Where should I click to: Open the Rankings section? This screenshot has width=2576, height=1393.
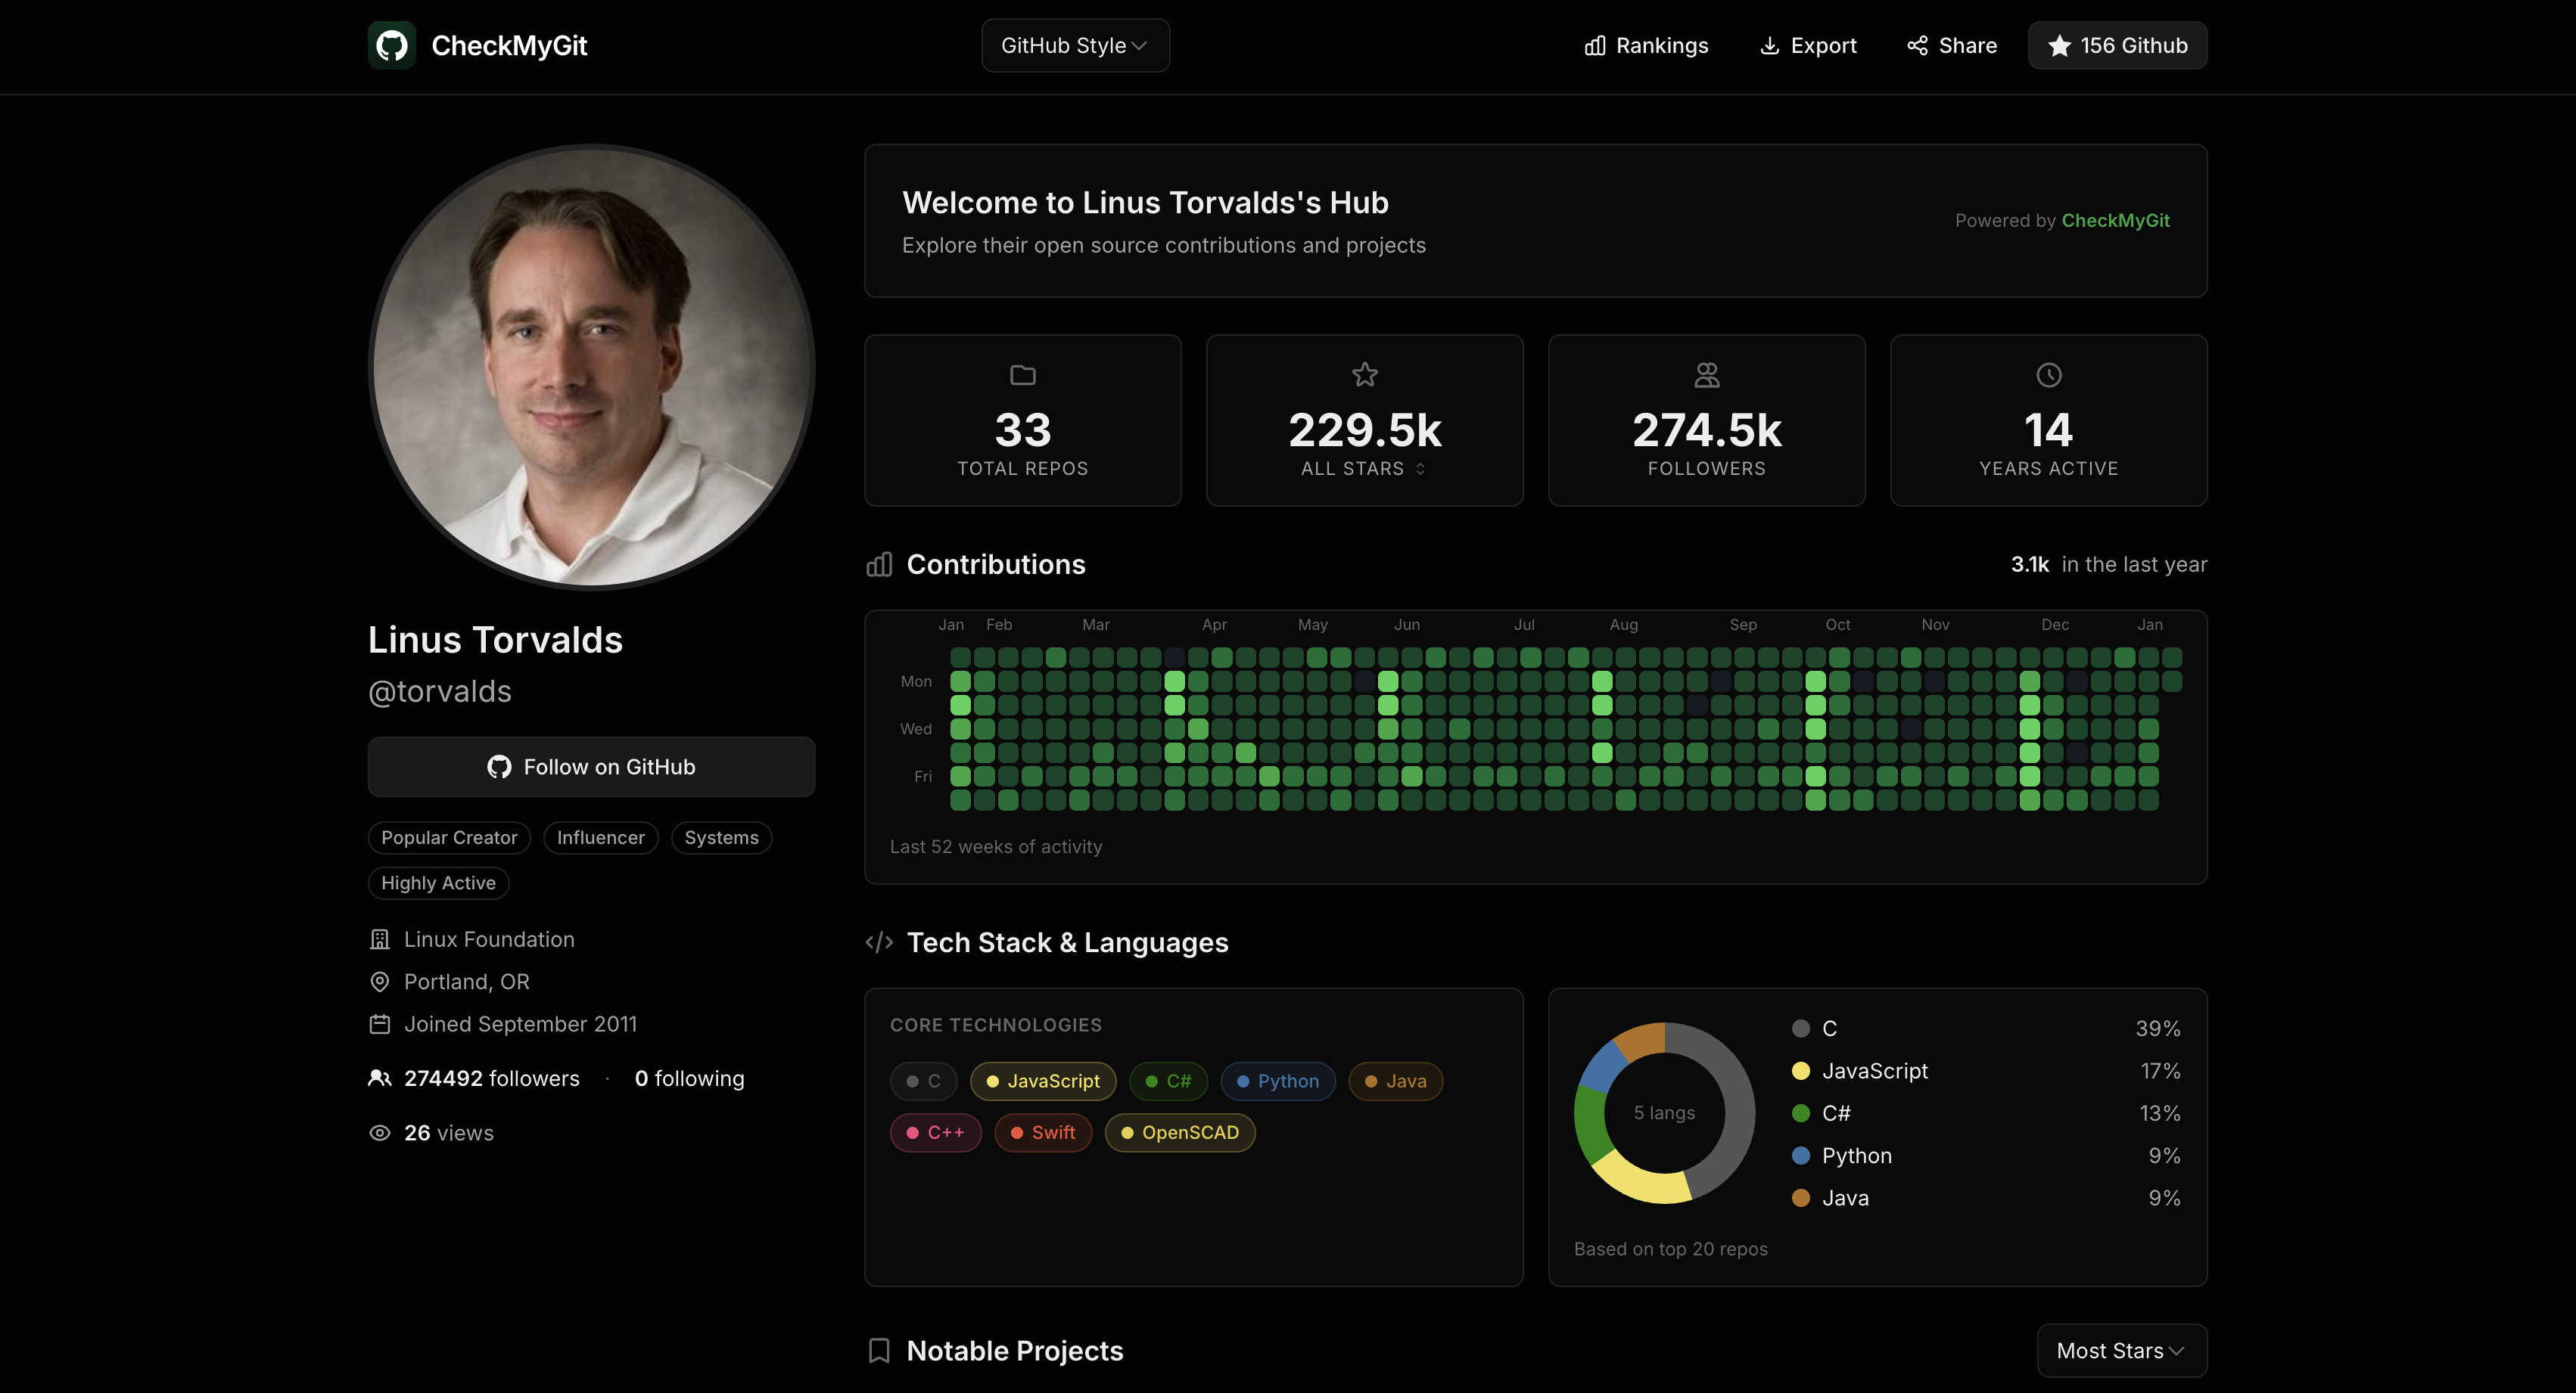pos(1645,45)
